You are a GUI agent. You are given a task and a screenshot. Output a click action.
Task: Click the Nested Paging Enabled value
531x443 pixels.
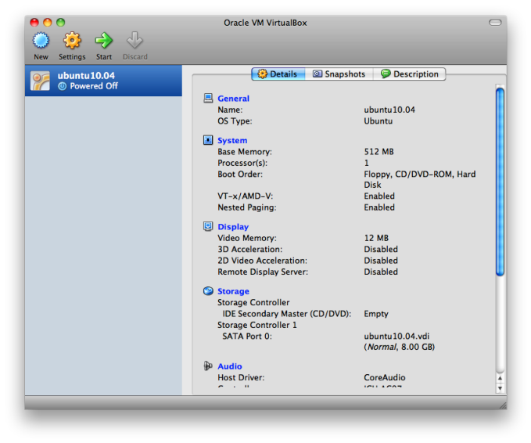point(379,207)
